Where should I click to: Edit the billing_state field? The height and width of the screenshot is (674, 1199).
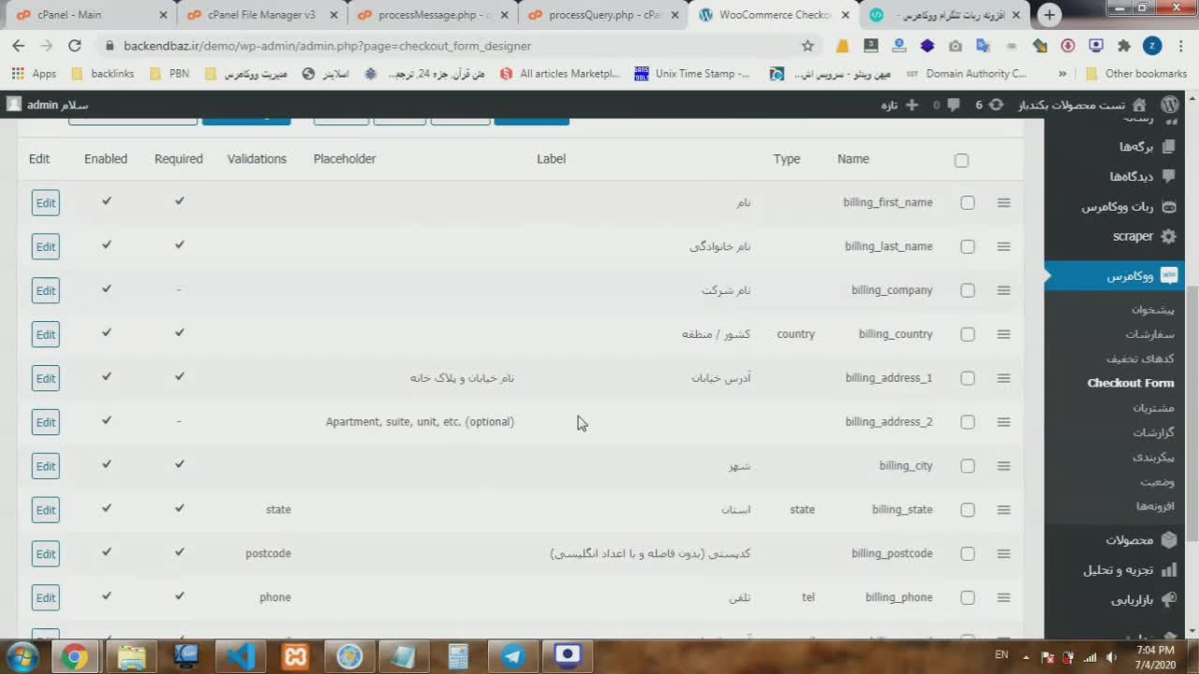pos(45,510)
